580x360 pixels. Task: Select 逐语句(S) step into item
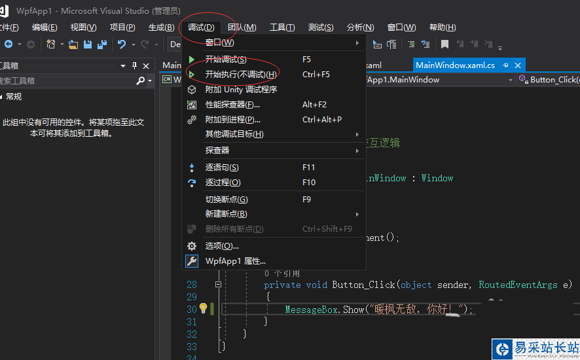point(274,168)
